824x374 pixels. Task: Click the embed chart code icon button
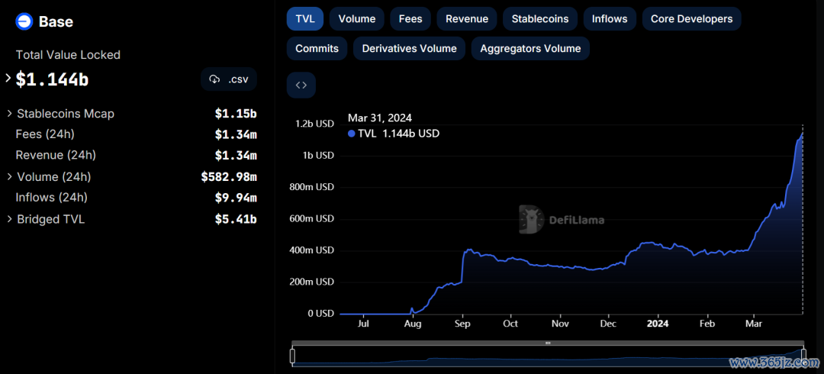pos(301,85)
